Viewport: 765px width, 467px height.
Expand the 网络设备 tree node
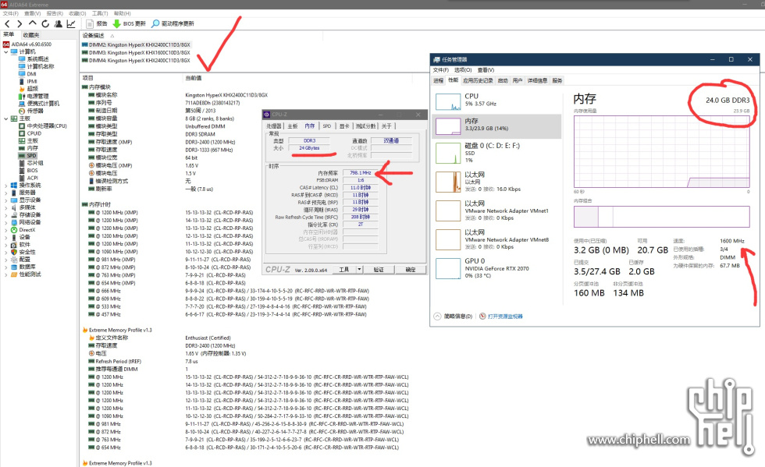[x=6, y=222]
